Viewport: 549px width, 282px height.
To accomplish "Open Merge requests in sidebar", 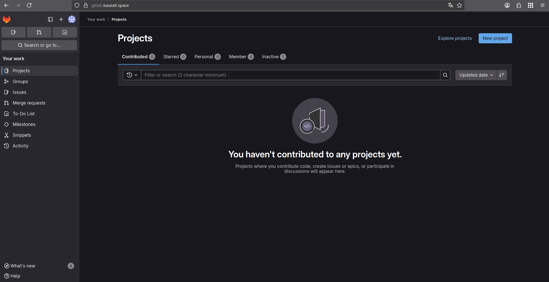I will click(40, 103).
